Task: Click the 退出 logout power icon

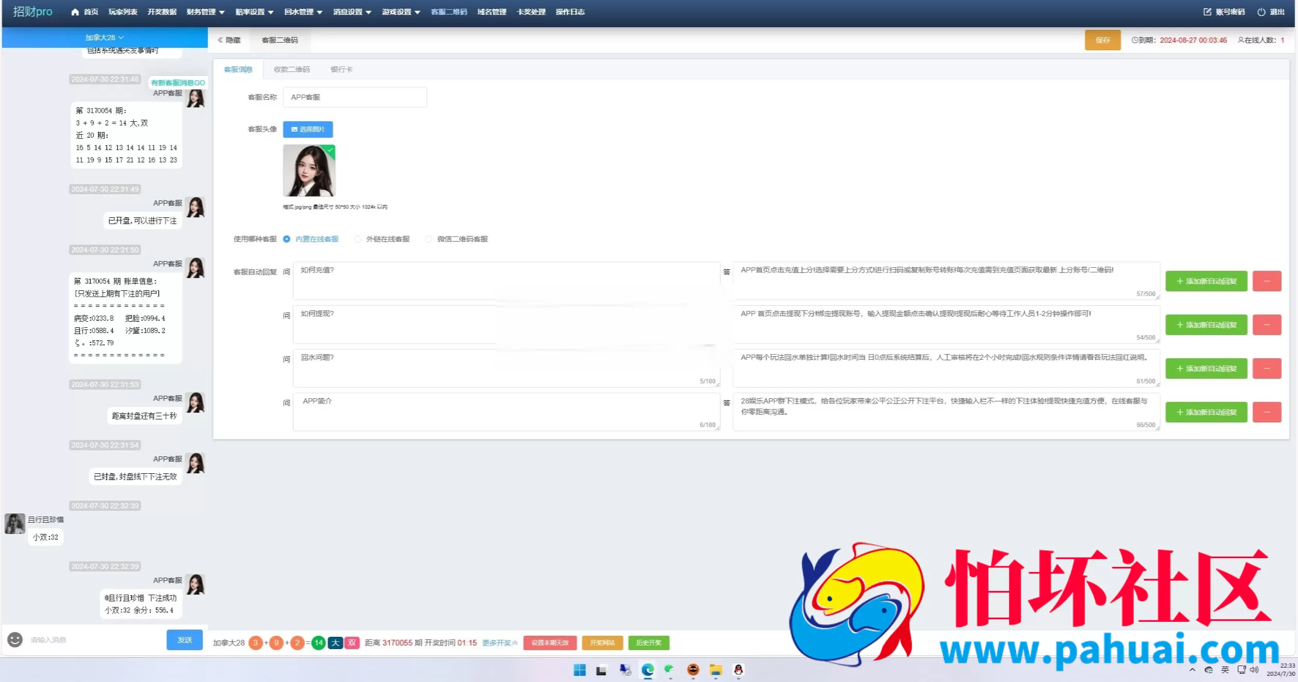Action: (x=1261, y=12)
